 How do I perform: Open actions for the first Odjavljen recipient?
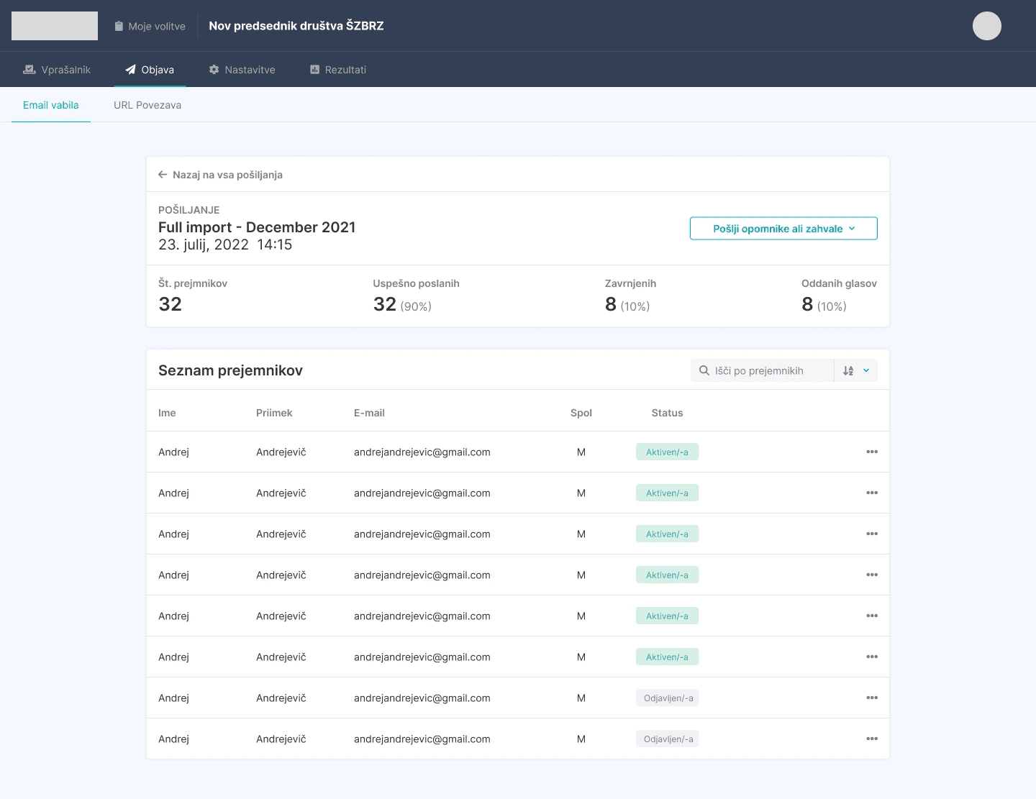[872, 698]
